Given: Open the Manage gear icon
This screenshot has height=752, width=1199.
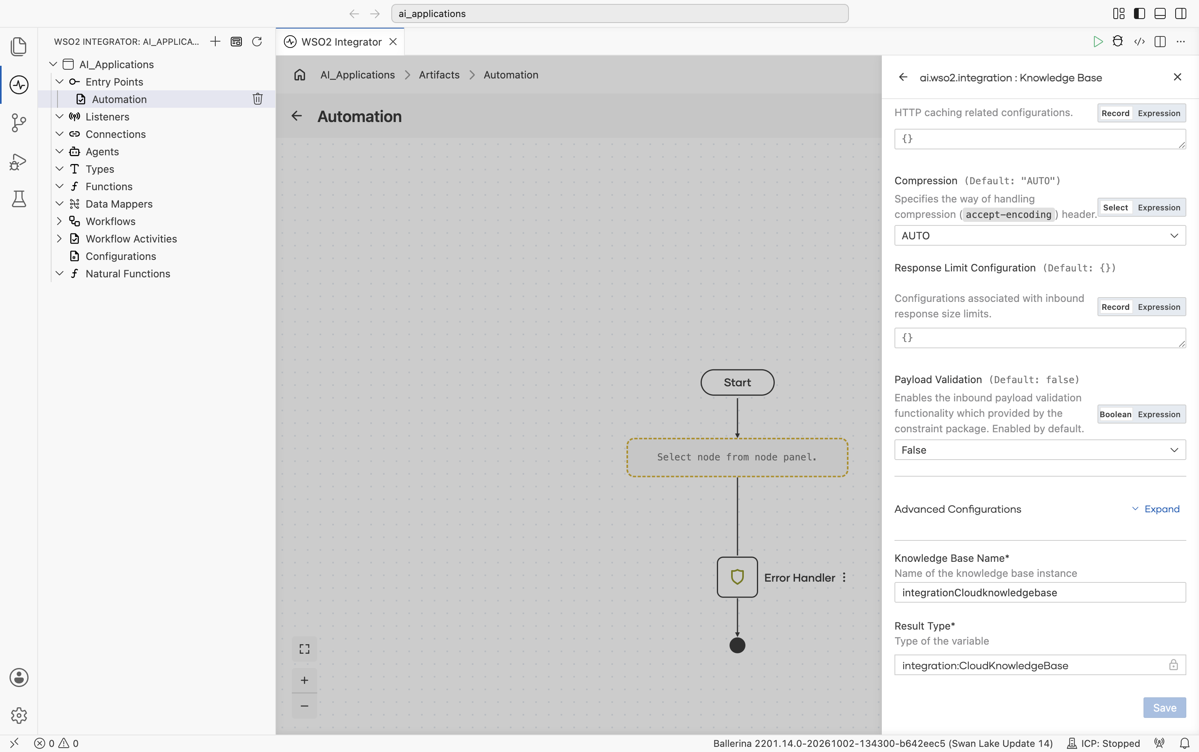Looking at the screenshot, I should (x=19, y=715).
